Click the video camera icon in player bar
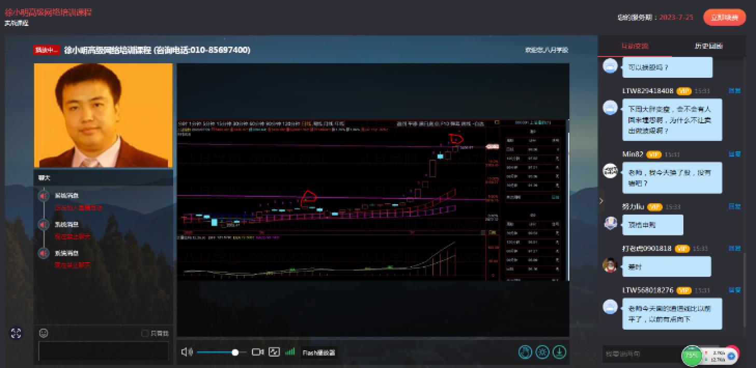The height and width of the screenshot is (368, 756). (x=258, y=352)
